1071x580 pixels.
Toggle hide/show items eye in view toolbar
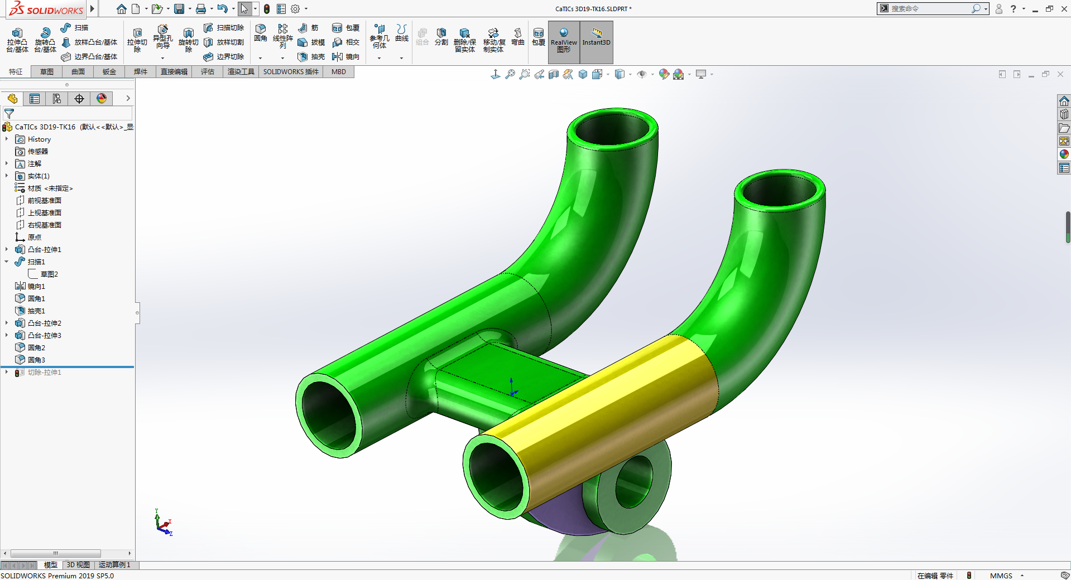(x=642, y=74)
